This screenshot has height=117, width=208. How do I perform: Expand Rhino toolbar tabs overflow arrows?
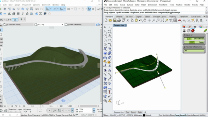[x=204, y=17]
